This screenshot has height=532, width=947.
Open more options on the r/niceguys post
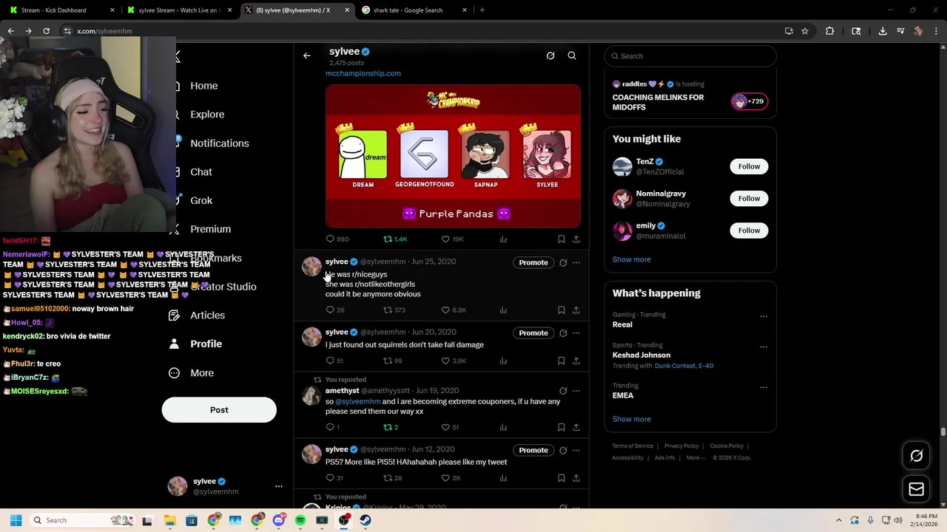point(576,262)
